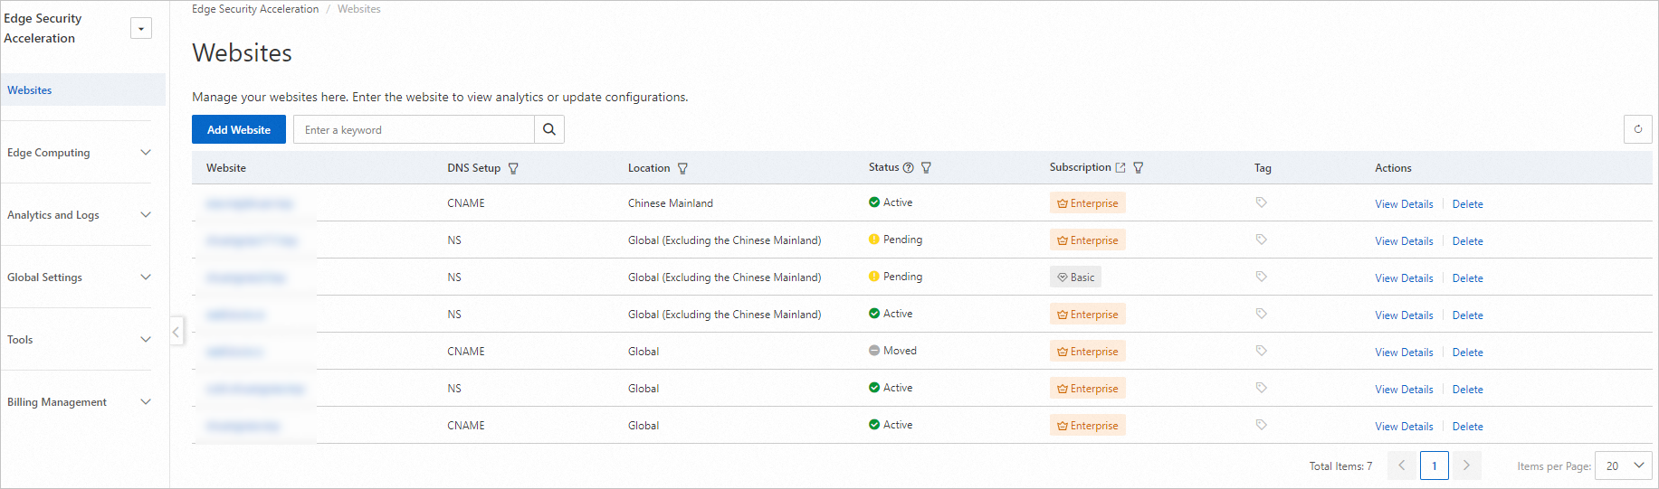Open the Items per Page dropdown
1659x489 pixels.
(x=1624, y=465)
